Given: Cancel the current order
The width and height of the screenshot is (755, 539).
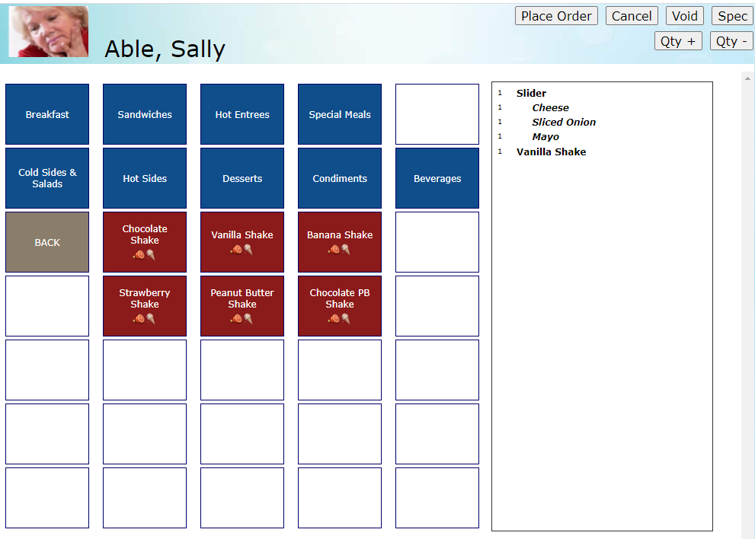Looking at the screenshot, I should pyautogui.click(x=632, y=16).
